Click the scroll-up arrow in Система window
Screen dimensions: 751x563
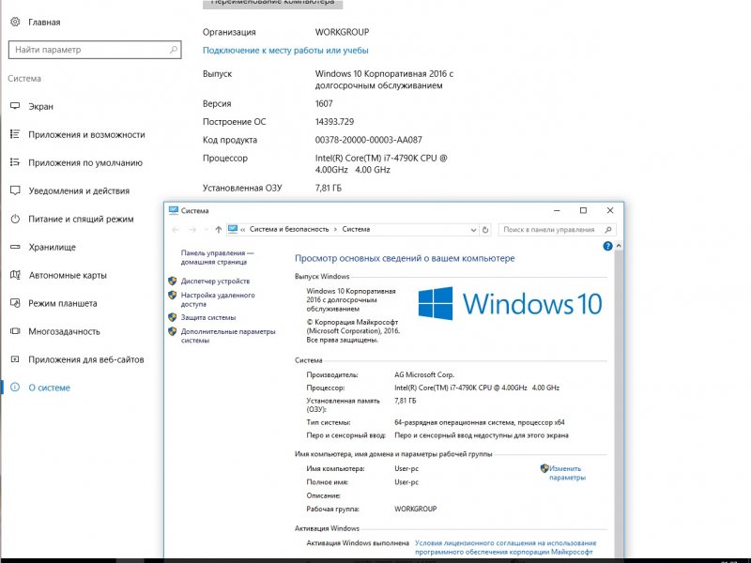click(x=619, y=246)
